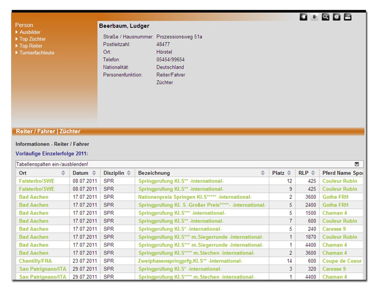The width and height of the screenshot is (377, 292).
Task: Switch to the Züchter tab
Action: pyautogui.click(x=70, y=132)
